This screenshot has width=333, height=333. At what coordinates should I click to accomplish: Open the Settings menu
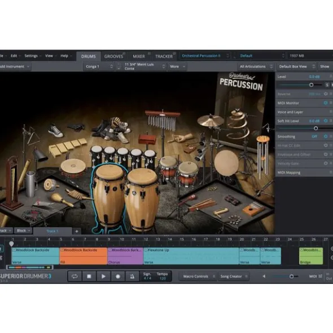(x=32, y=56)
